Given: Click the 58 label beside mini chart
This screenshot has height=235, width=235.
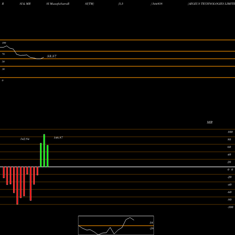Looking at the screenshot, I should (151, 223).
